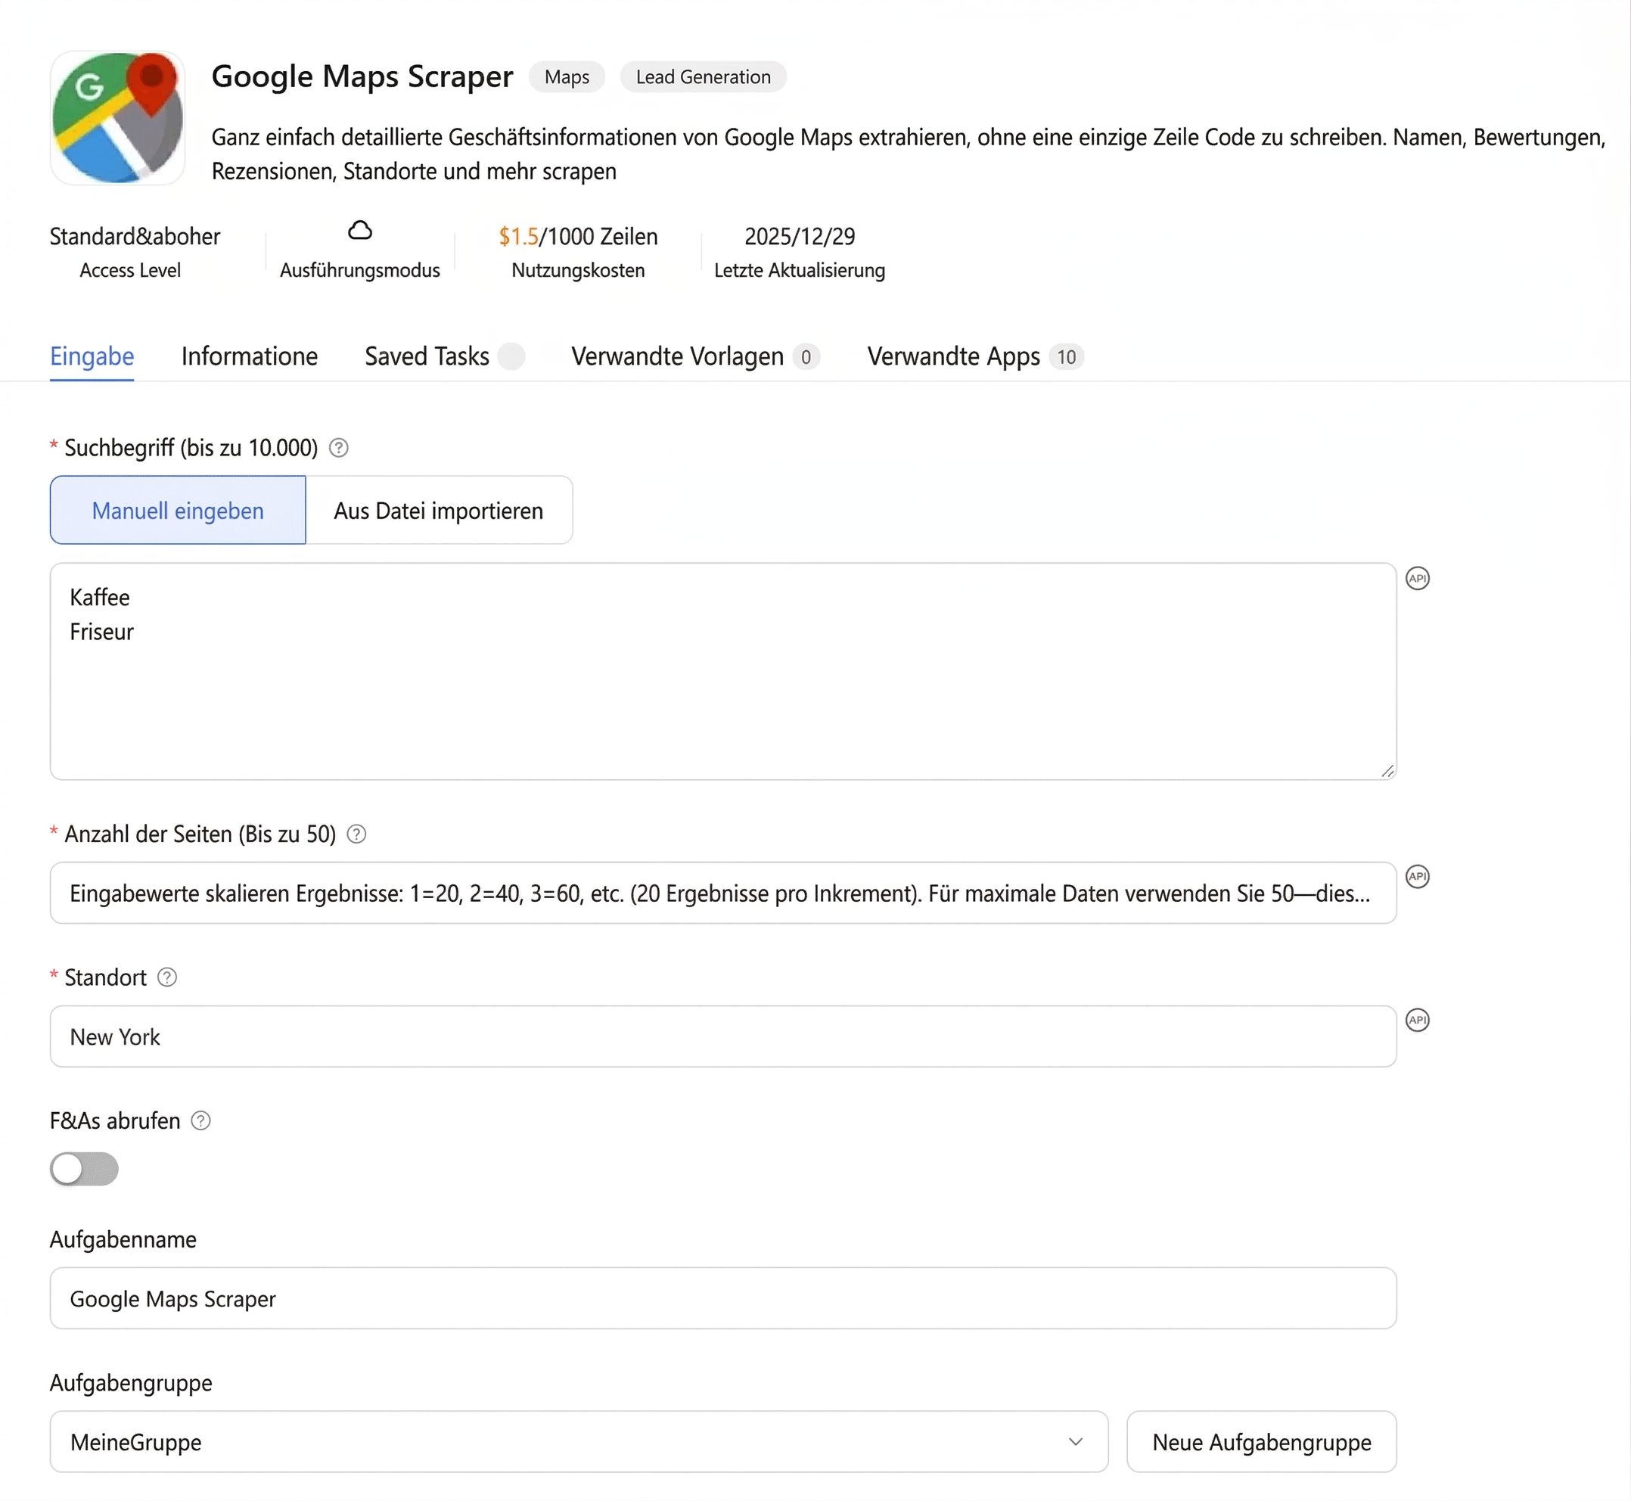Open the help icon next to Suchbegriff
The height and width of the screenshot is (1501, 1631).
tap(338, 448)
